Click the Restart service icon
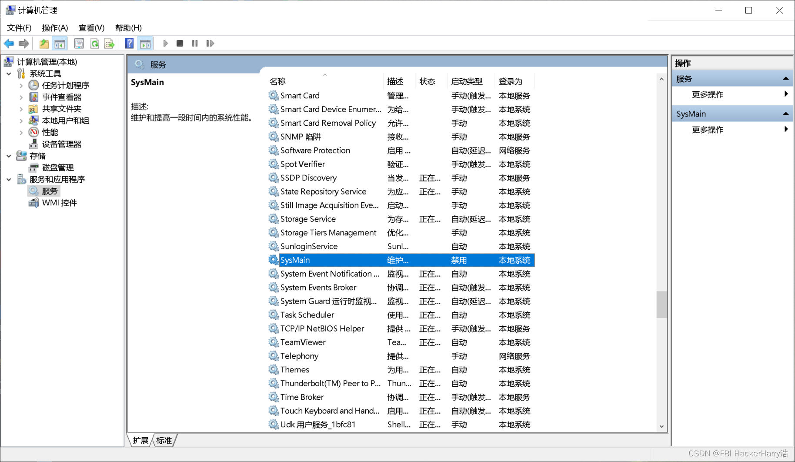 pyautogui.click(x=210, y=44)
